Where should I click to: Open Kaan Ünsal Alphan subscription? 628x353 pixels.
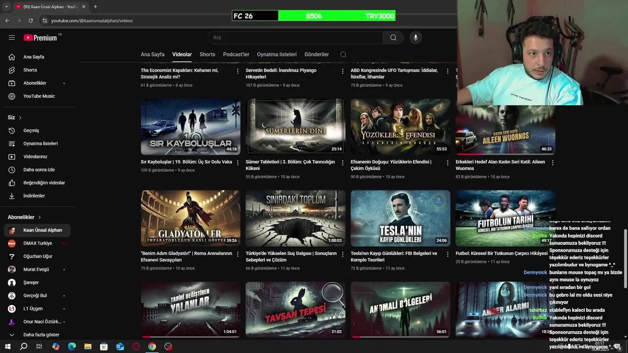(x=37, y=230)
